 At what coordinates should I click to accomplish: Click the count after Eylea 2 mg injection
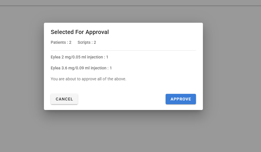[107, 57]
